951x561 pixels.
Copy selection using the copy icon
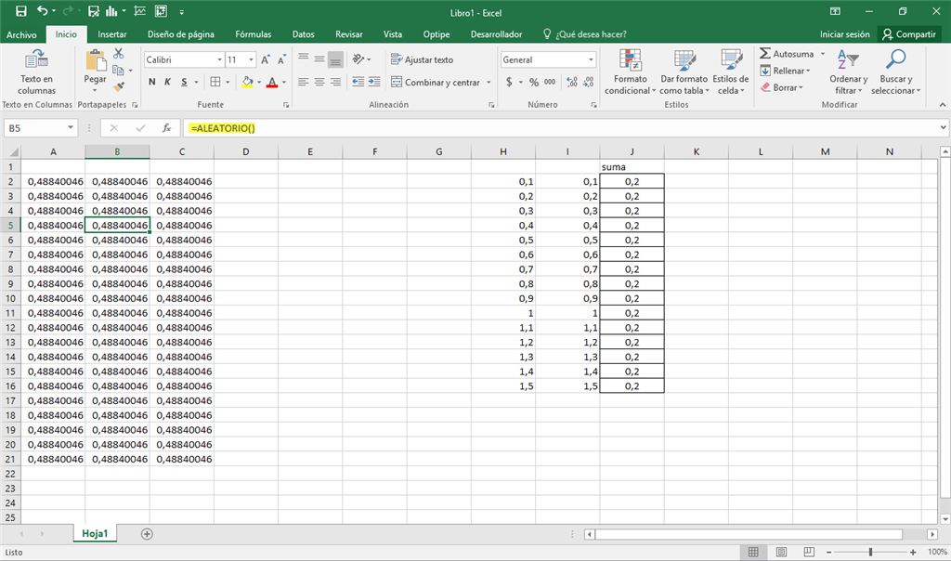pos(118,70)
